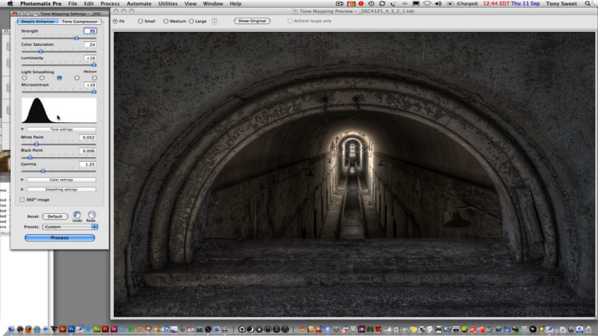Image resolution: width=598 pixels, height=336 pixels.
Task: Enable the 360° image checkbox
Action: click(x=22, y=199)
